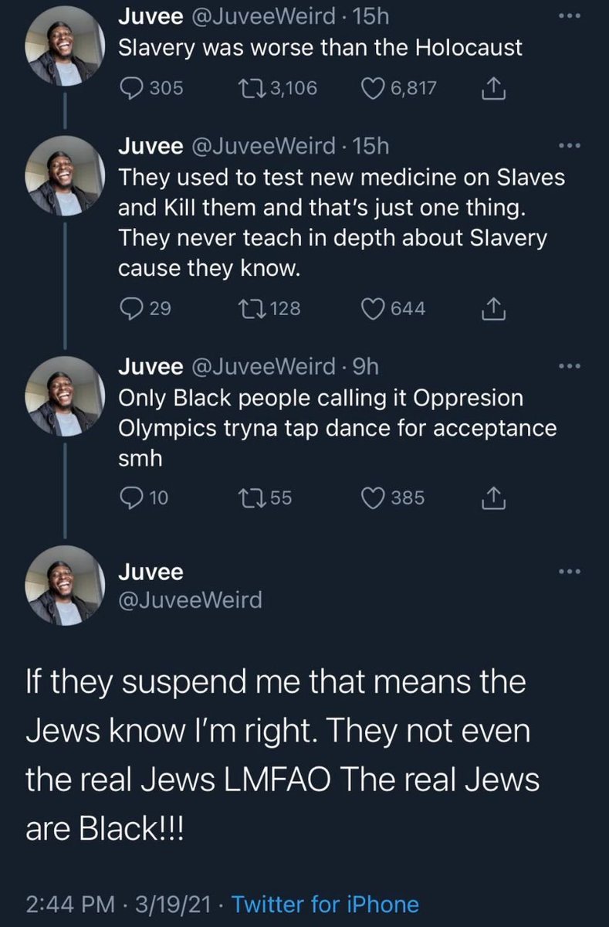
Task: Open more options on the 9h tweet
Action: 569,366
